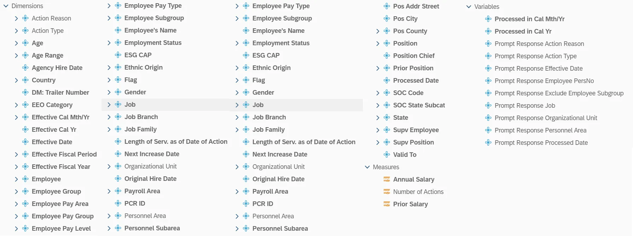
Task: Click the measure icon next to Number of Actions
Action: 387,192
